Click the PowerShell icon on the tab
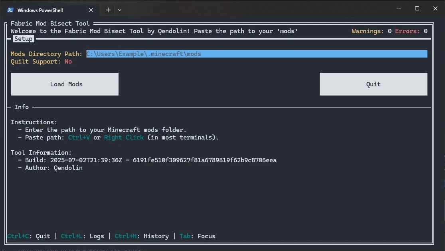 click(10, 10)
